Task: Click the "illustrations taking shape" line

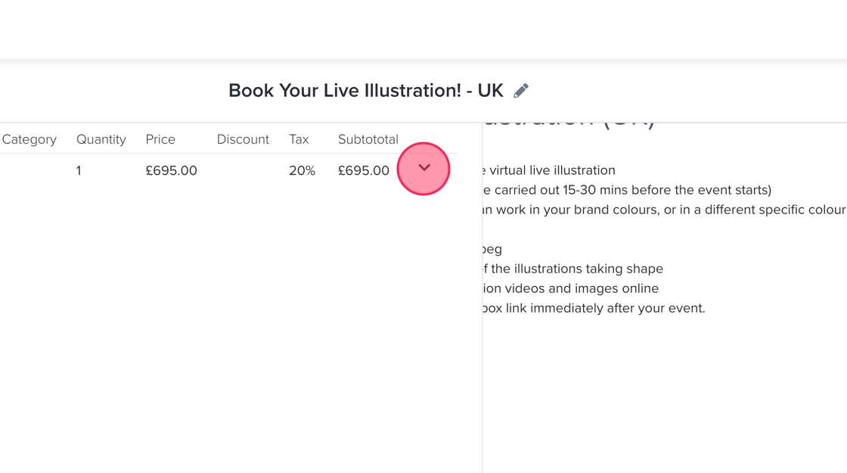Action: click(575, 269)
